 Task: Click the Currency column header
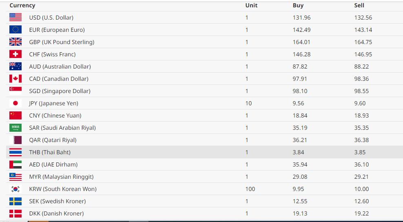[x=22, y=5]
